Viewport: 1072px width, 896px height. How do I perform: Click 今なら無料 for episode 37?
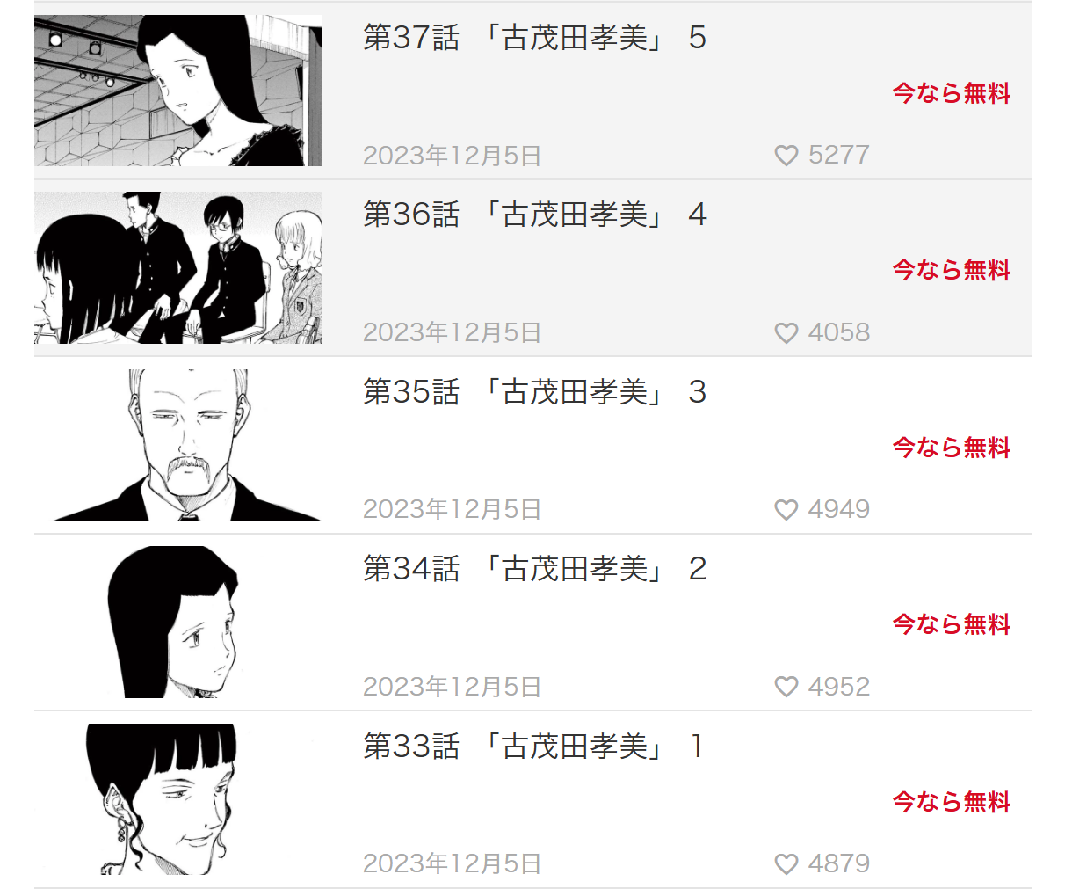pyautogui.click(x=952, y=93)
